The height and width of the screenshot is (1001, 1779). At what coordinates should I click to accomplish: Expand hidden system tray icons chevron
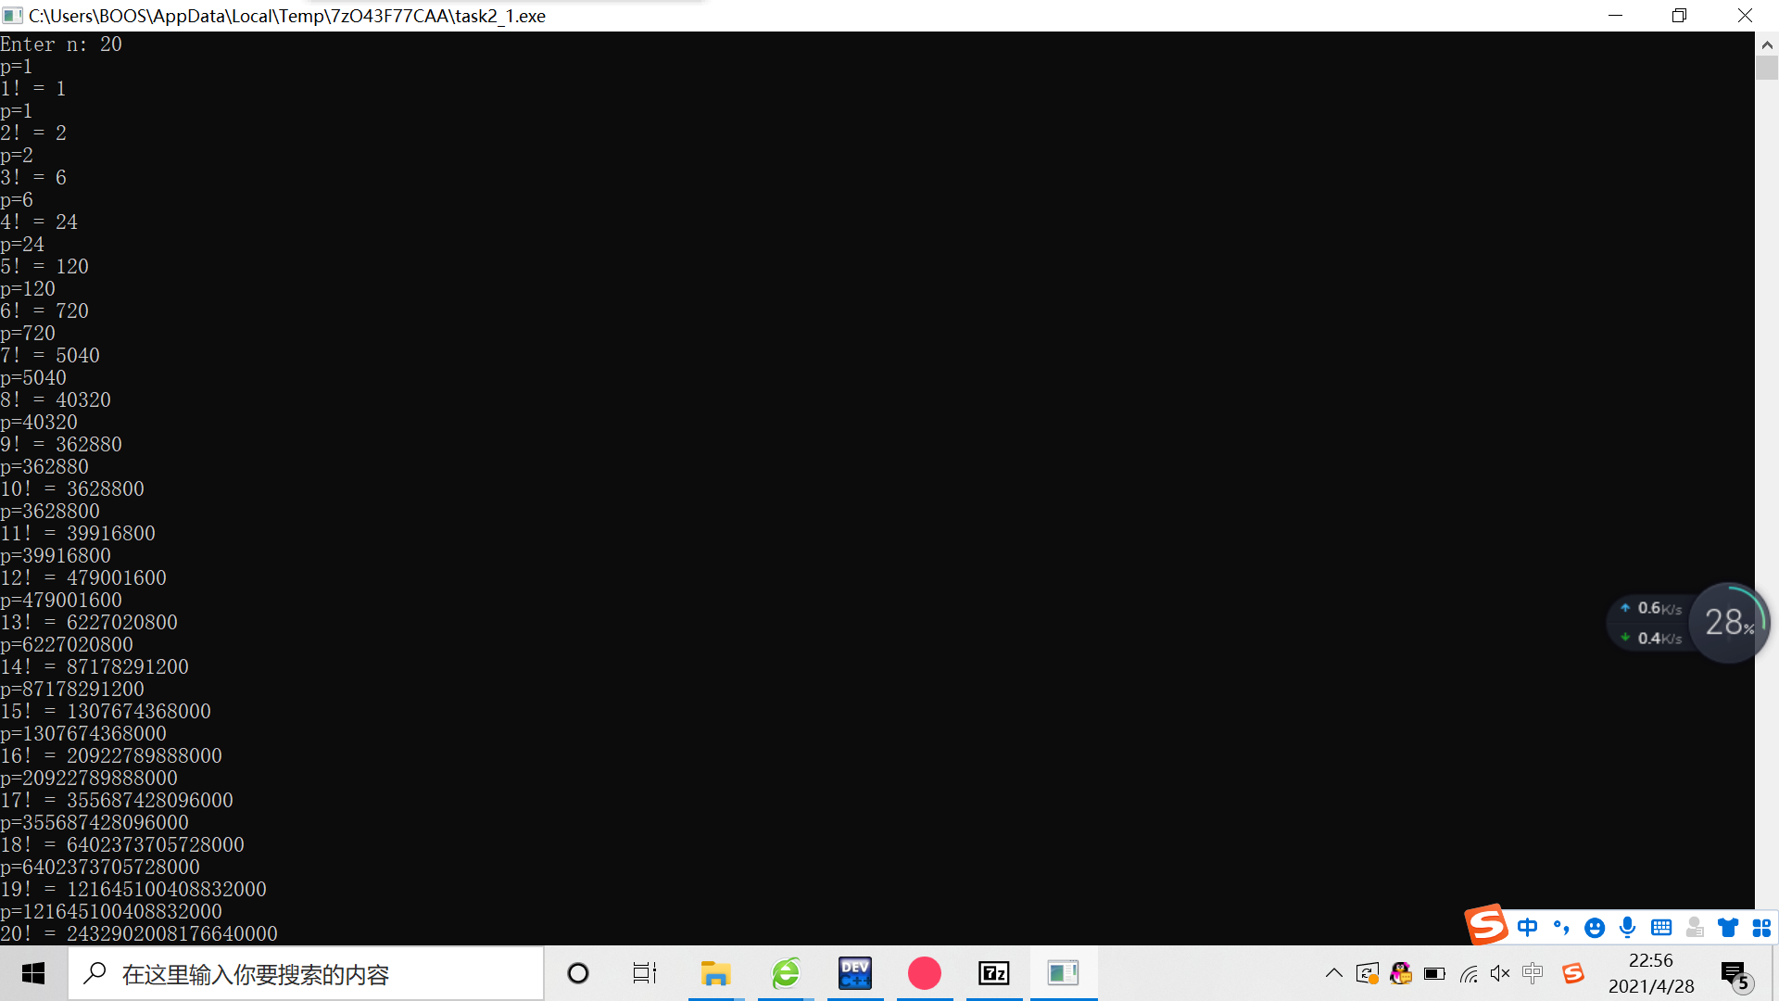(x=1333, y=973)
